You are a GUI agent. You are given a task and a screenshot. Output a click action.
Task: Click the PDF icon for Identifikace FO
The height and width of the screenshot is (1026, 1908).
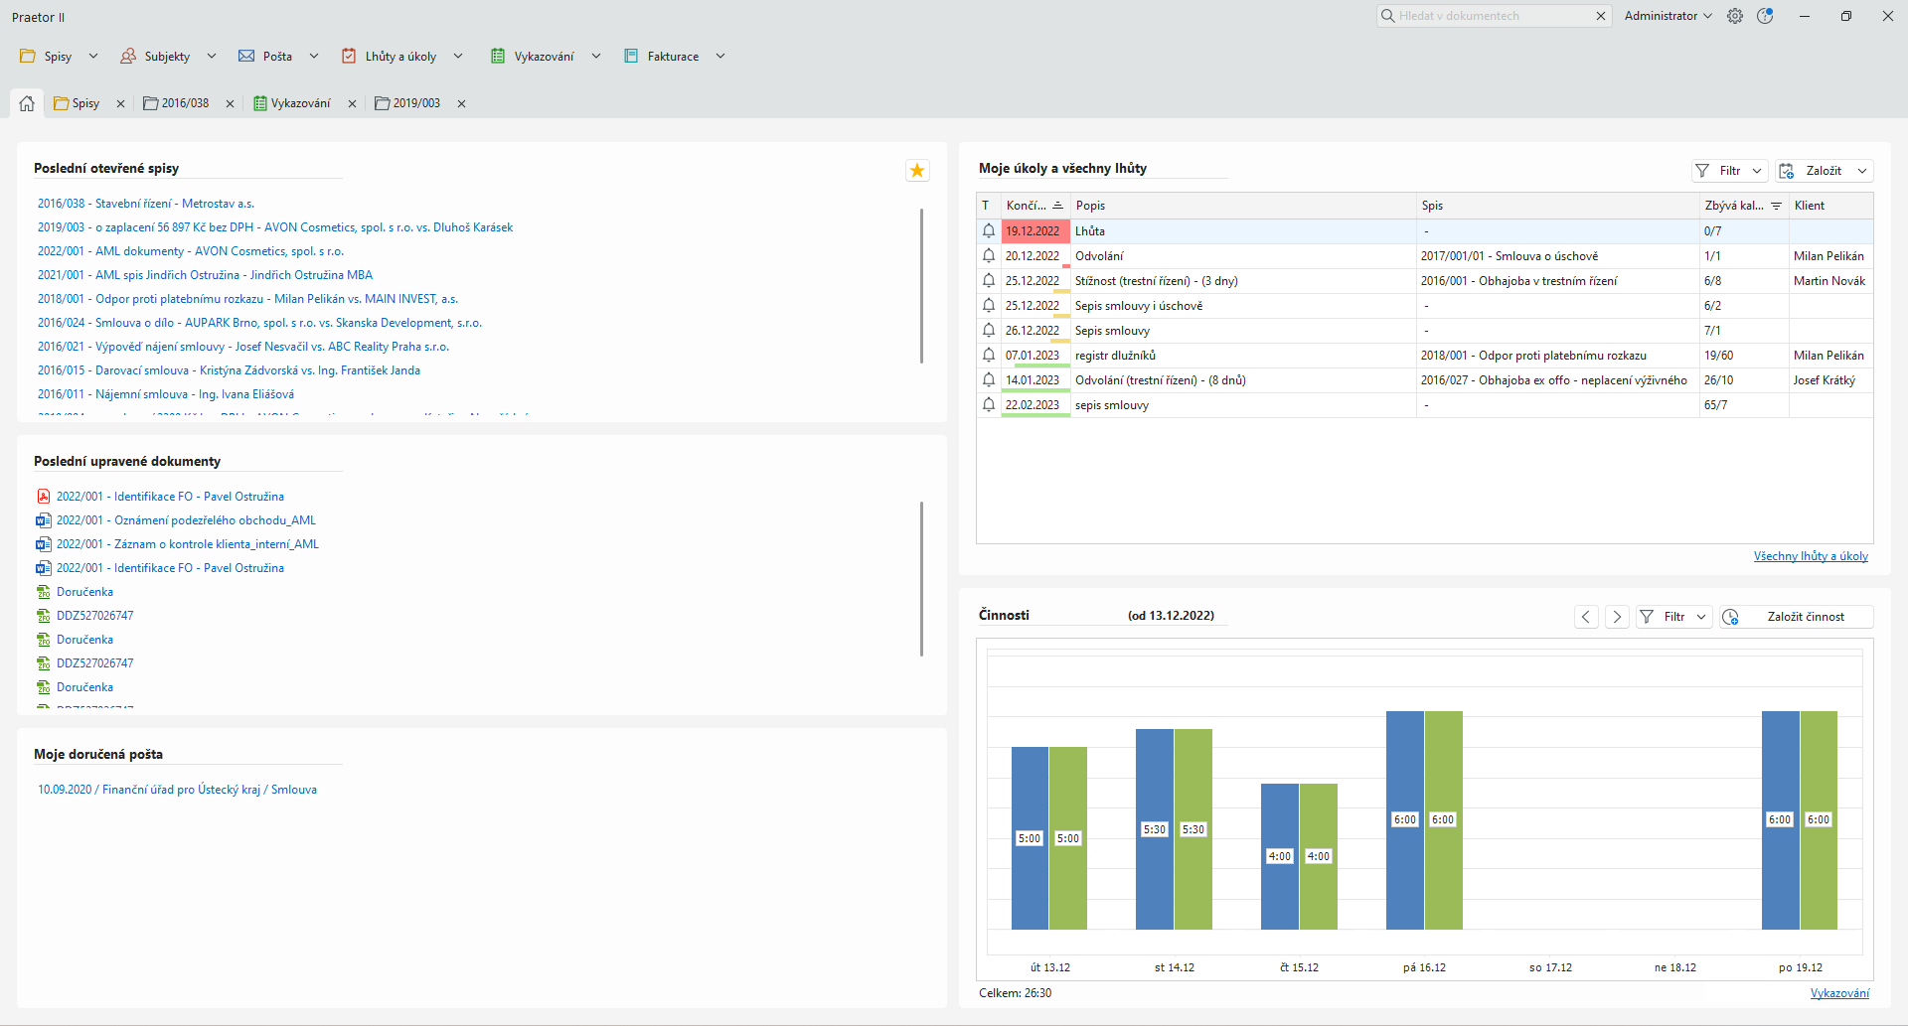tap(44, 497)
